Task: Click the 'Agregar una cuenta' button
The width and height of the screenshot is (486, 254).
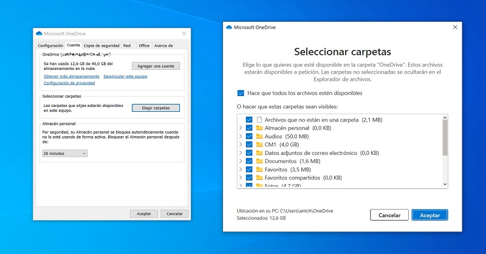Action: point(156,66)
